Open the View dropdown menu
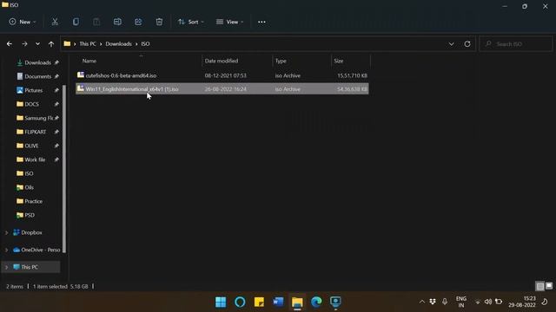This screenshot has height=312, width=556. tap(229, 22)
